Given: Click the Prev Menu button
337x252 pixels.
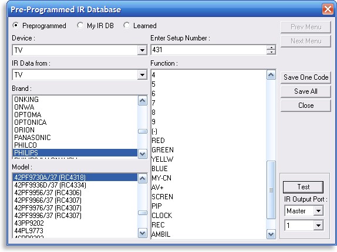Looking at the screenshot, I should click(306, 27).
